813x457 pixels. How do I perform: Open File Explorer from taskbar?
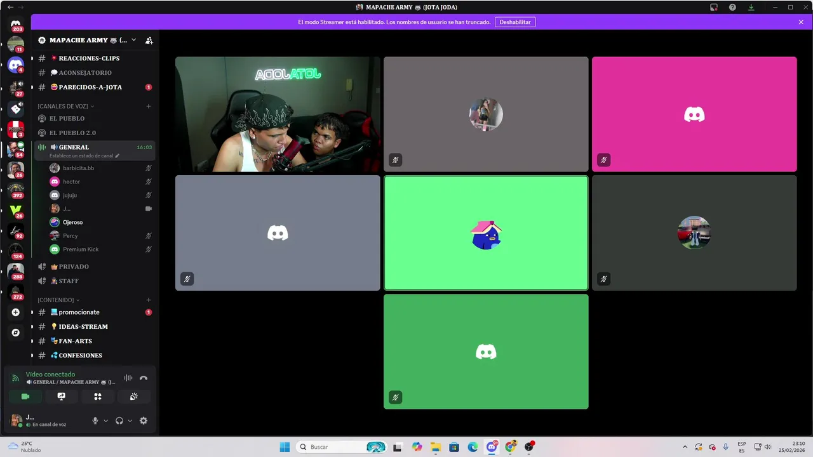(x=436, y=447)
